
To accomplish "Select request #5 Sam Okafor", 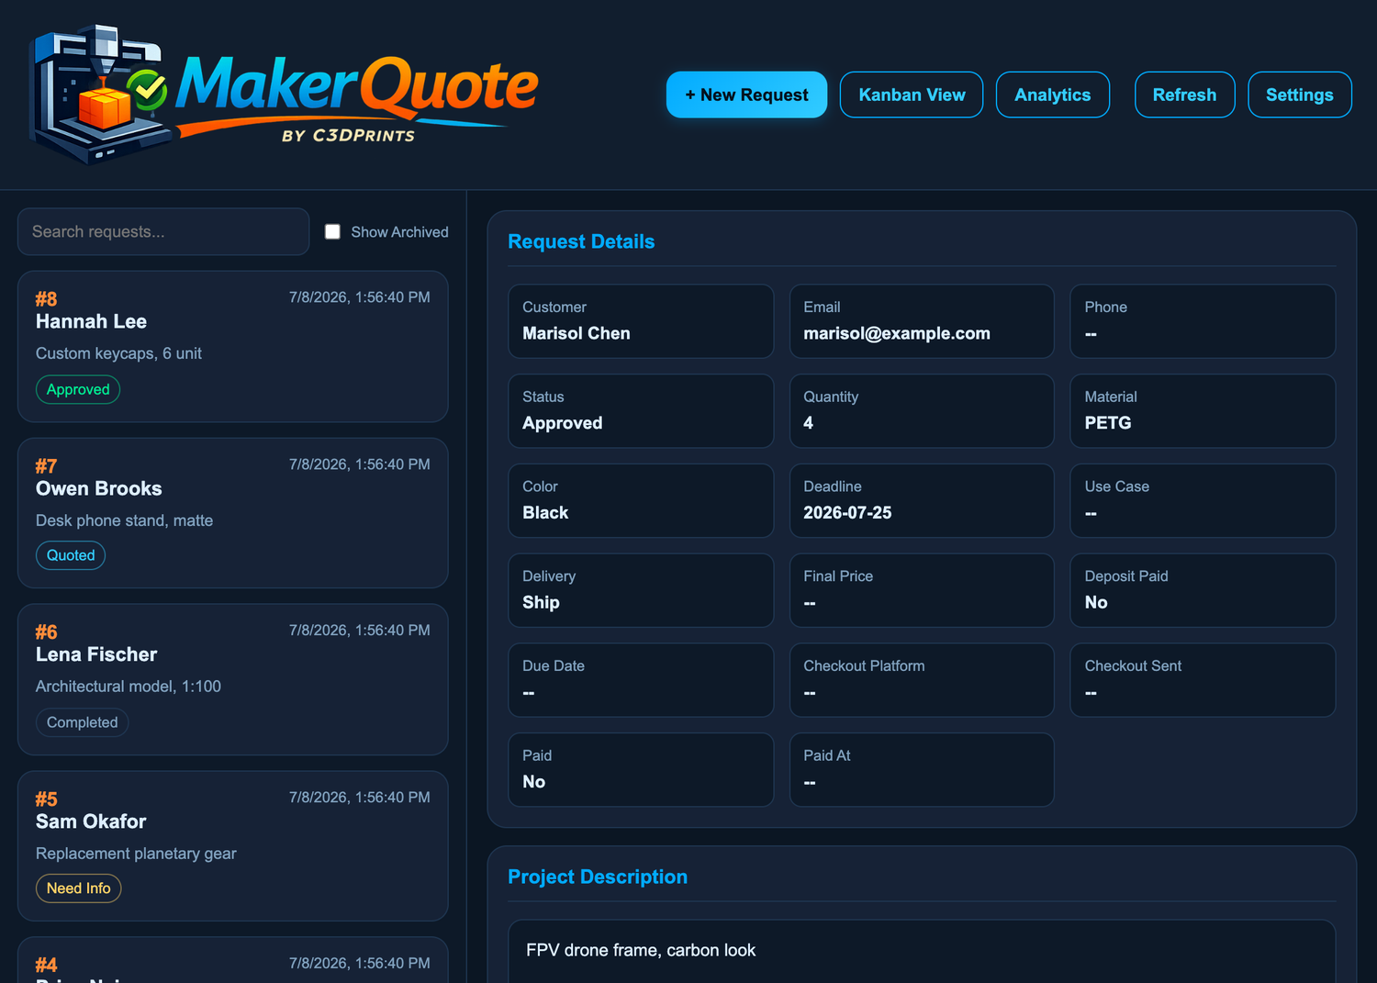I will (x=232, y=846).
